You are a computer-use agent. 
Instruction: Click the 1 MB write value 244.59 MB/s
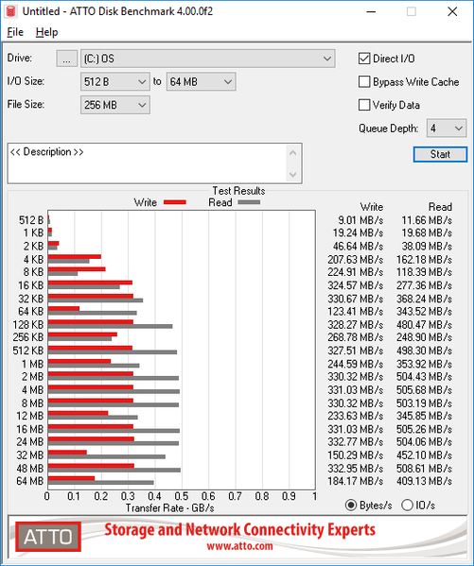pos(356,364)
